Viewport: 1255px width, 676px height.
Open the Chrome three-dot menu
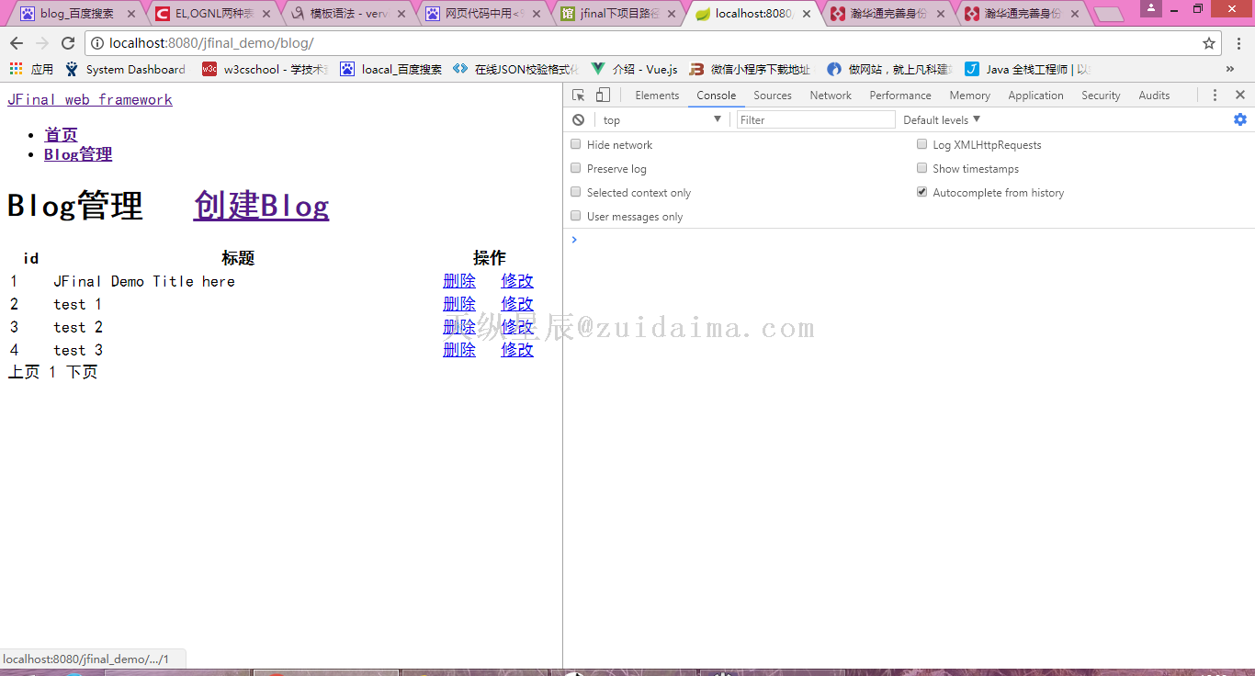coord(1238,43)
